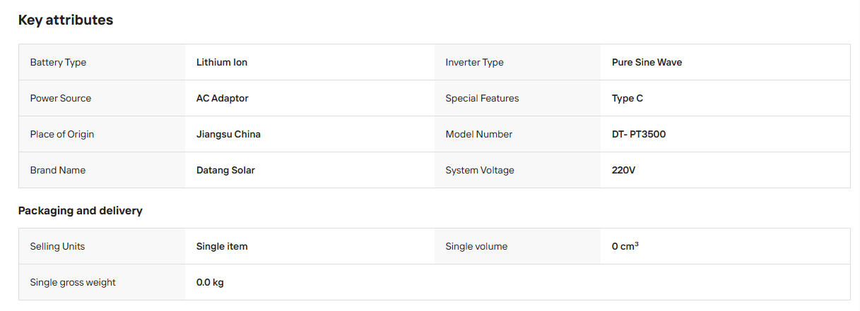Screen dimensions: 860x311
Task: Select the Key attributes heading
Action: [x=66, y=20]
